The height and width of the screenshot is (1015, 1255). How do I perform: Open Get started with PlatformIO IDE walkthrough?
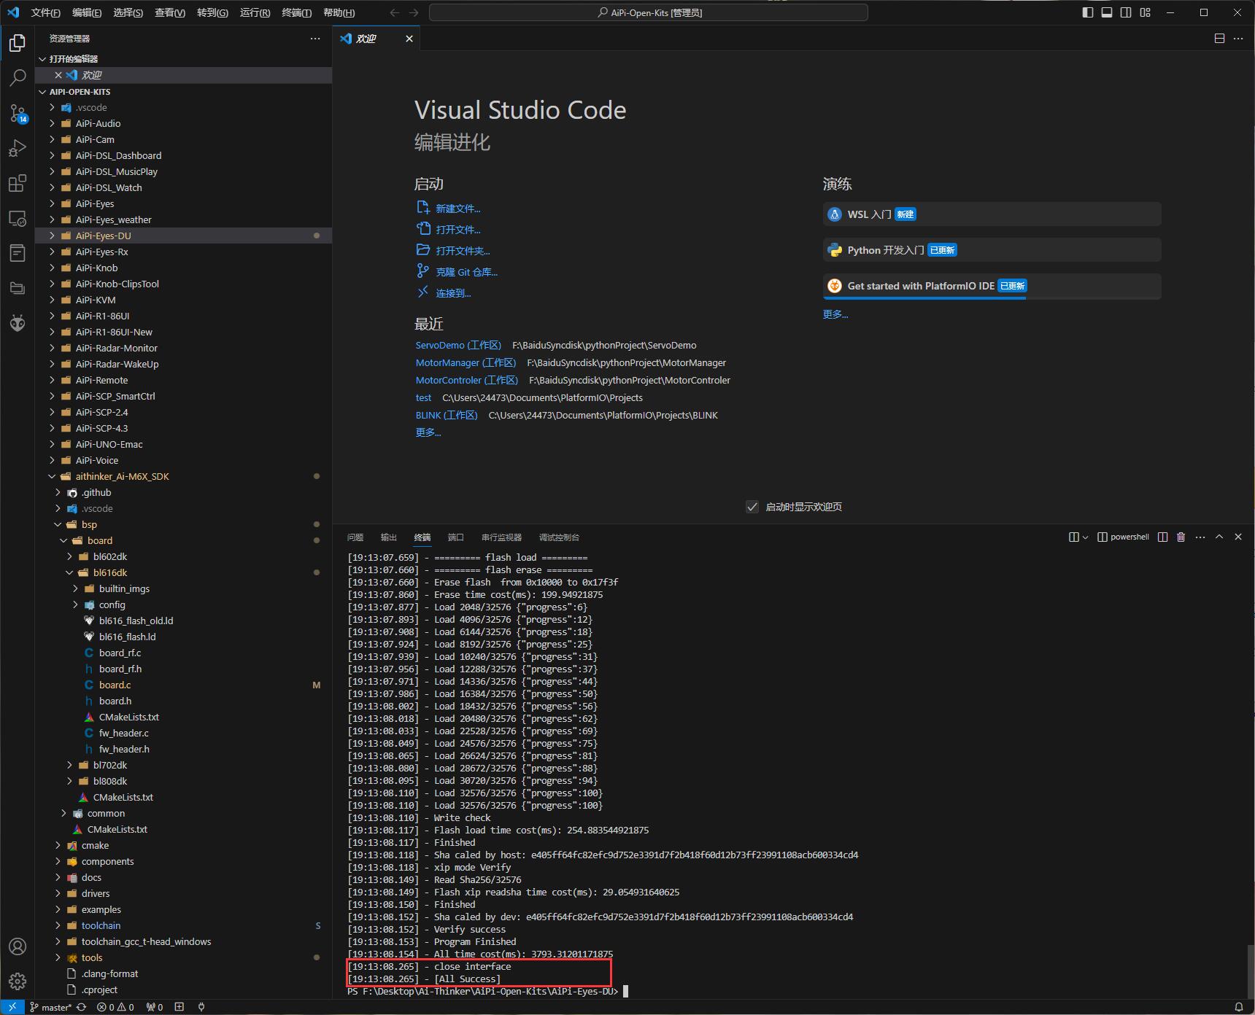992,286
